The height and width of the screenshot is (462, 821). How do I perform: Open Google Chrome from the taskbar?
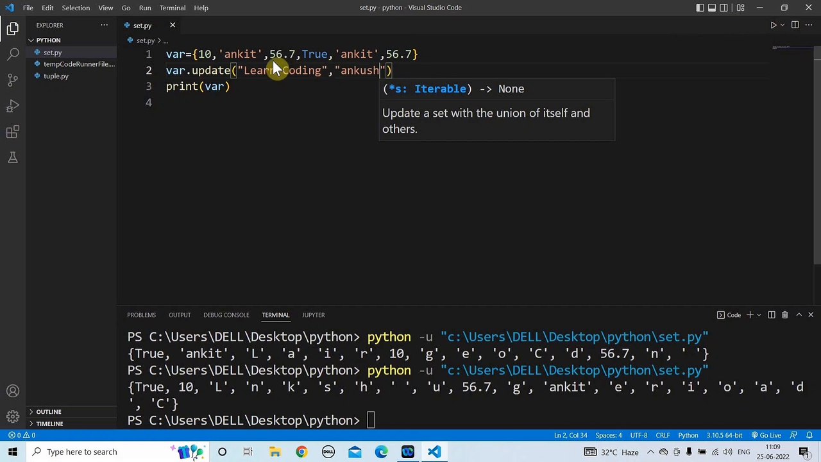pos(301,452)
